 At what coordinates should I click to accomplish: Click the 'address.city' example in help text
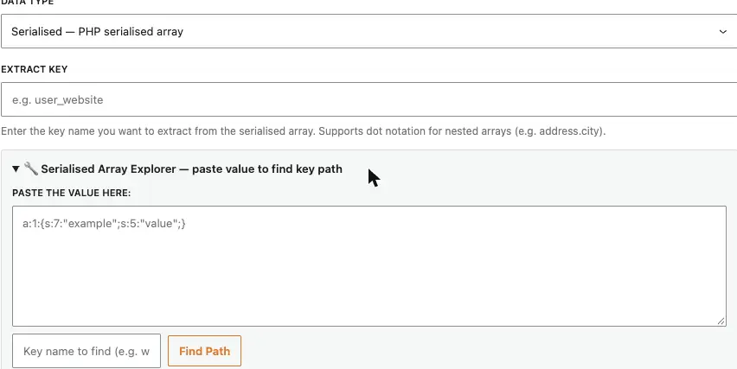click(570, 131)
